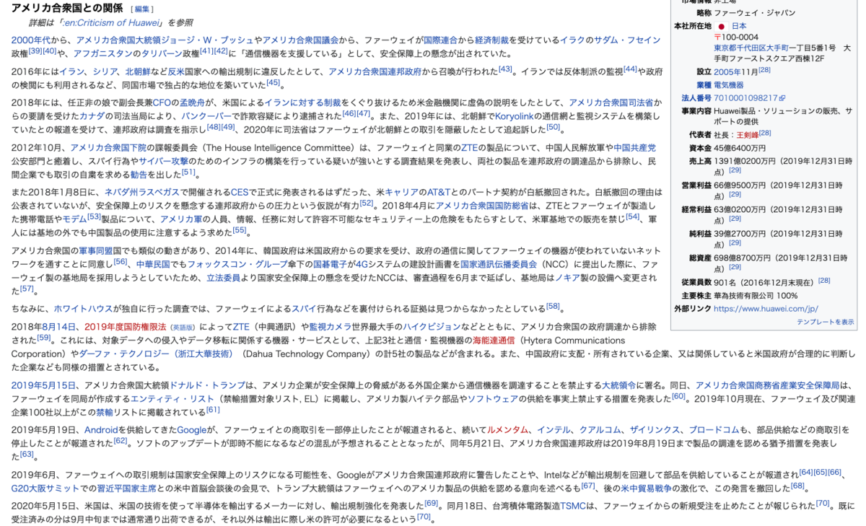This screenshot has width=866, height=526.
Task: Click the red 海能達通信 link
Action: (x=494, y=340)
